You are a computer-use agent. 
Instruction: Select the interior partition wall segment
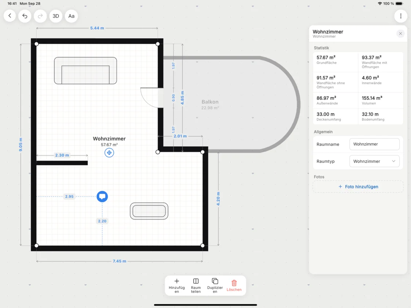[62, 163]
